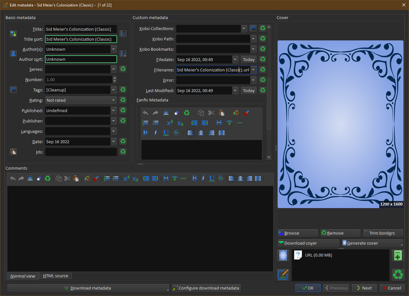The width and height of the screenshot is (409, 296).
Task: Open the Rating dropdown showing Not rated
Action: coord(81,100)
